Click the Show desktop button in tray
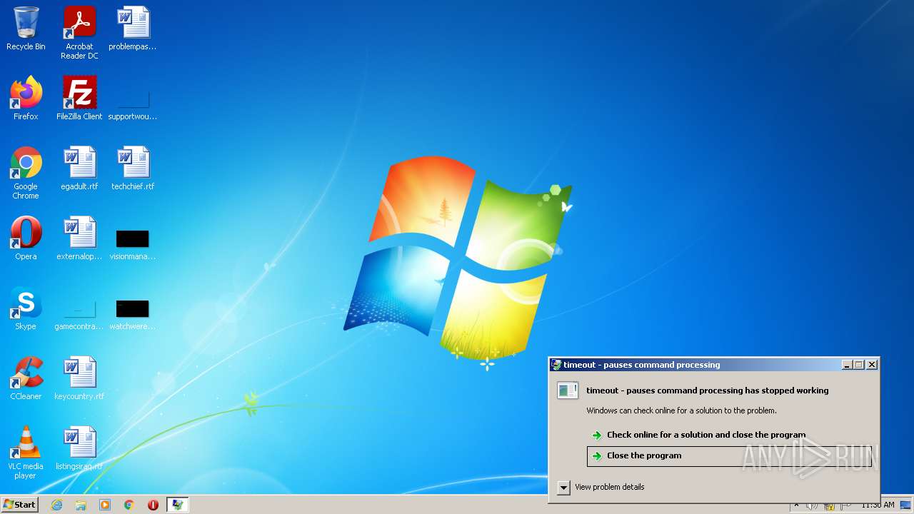Viewport: 914px width, 514px height. [905, 505]
